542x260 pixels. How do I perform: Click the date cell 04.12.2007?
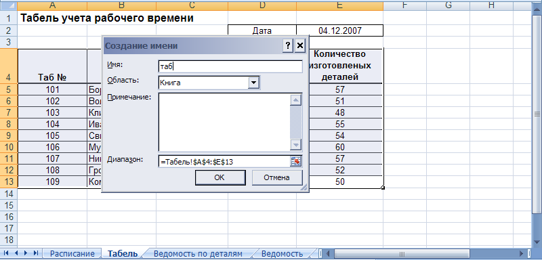340,30
